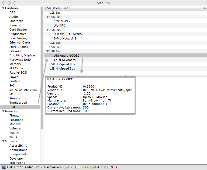Viewport: 207px width, 170px height.
Task: Show Wi-Fi network information
Action: click(x=13, y=137)
